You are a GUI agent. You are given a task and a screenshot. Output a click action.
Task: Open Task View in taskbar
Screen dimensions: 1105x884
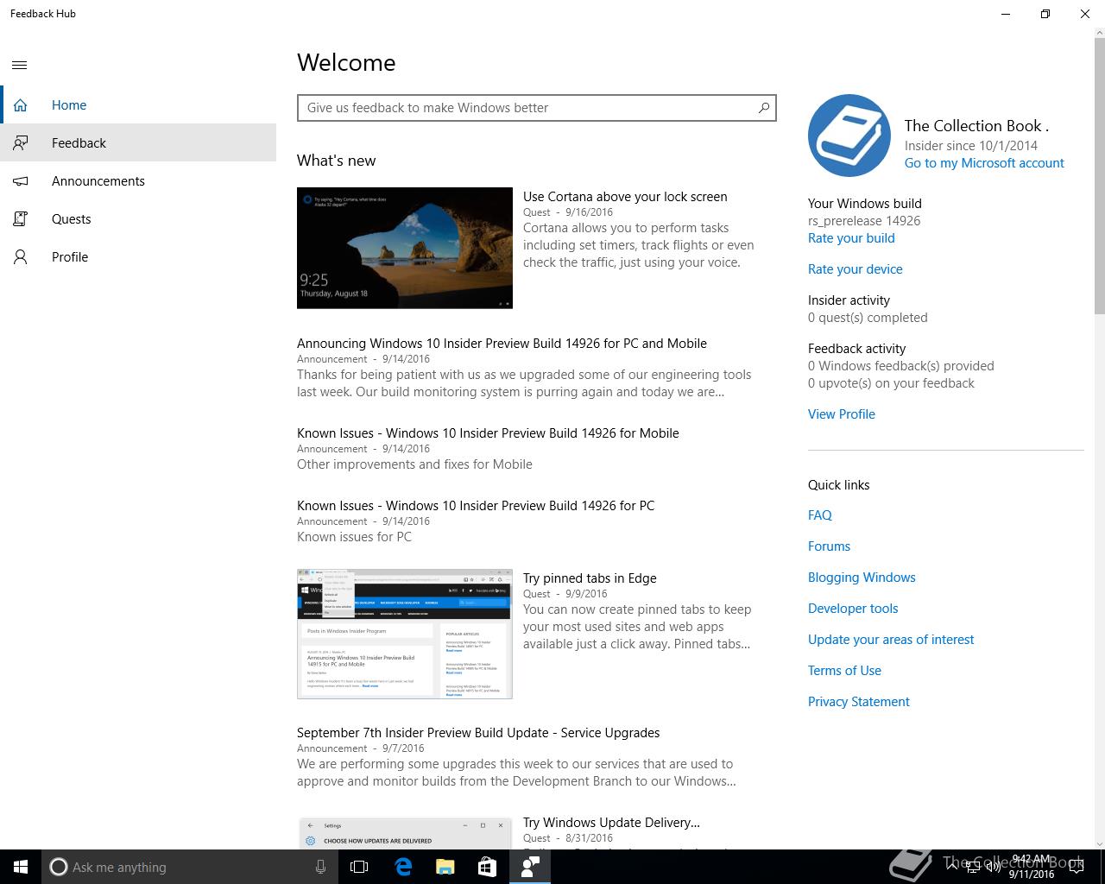coord(359,867)
